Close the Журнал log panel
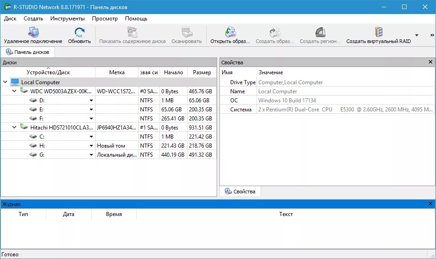436x259 pixels. pyautogui.click(x=431, y=204)
